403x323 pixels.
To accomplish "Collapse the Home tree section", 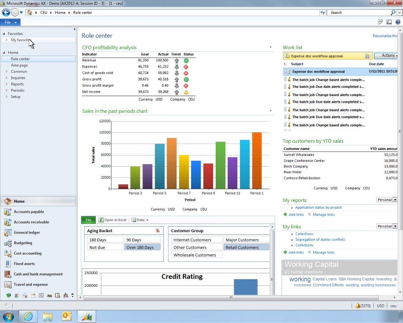I will [x=4, y=52].
